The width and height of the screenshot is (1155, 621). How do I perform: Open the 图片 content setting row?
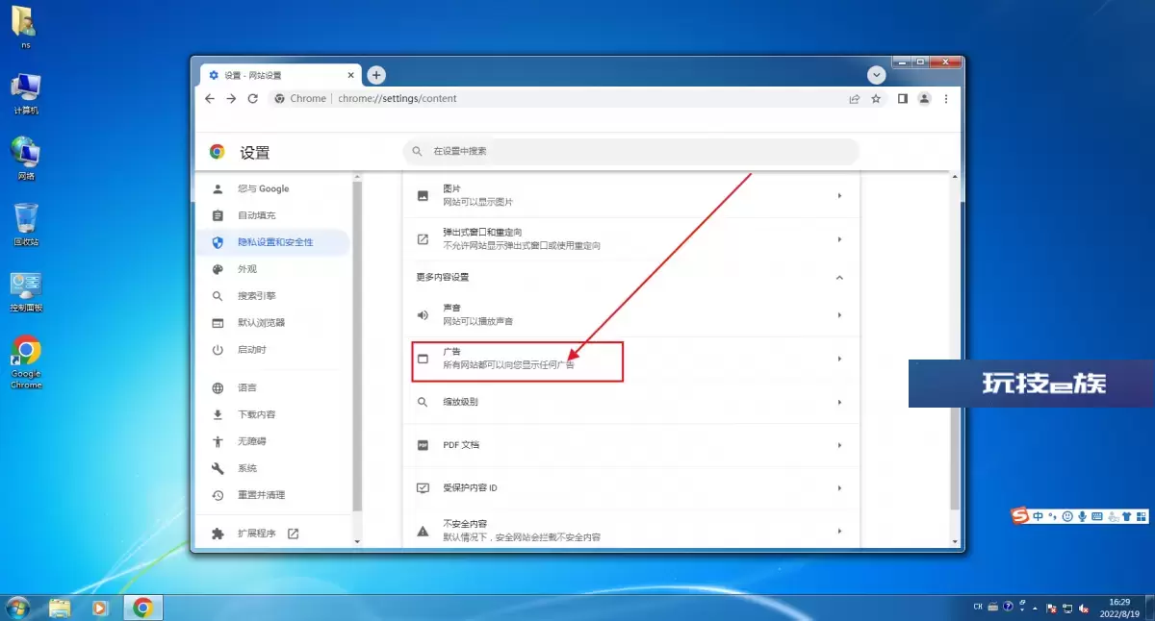pos(630,195)
